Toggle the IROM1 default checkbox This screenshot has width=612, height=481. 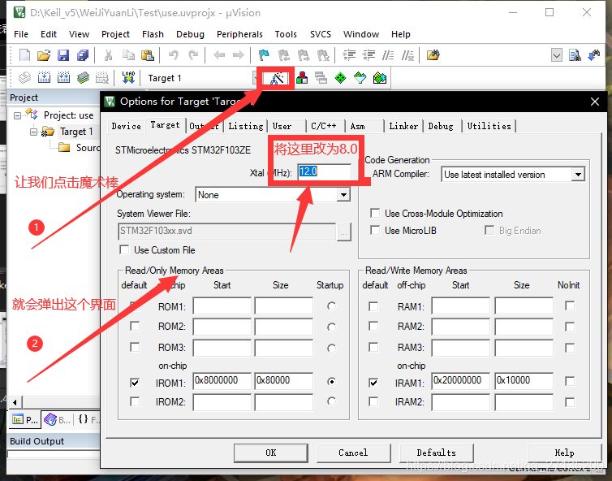pos(135,383)
